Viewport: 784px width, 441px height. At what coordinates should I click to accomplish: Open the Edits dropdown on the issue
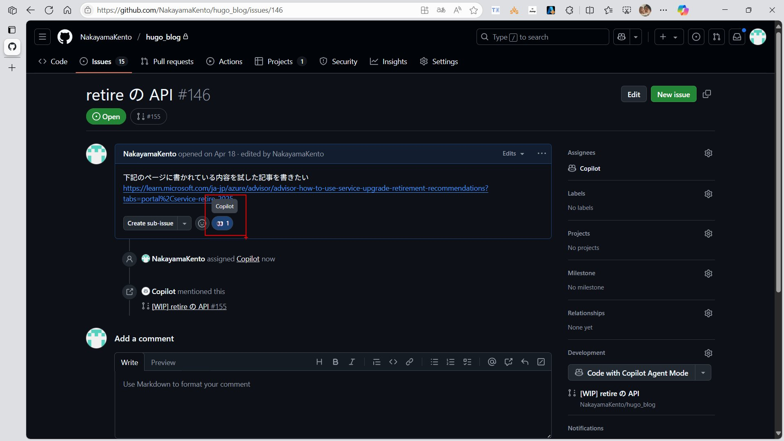pyautogui.click(x=513, y=154)
